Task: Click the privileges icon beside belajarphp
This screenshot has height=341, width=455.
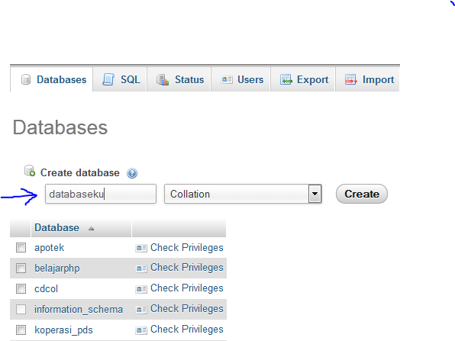Action: click(x=141, y=269)
